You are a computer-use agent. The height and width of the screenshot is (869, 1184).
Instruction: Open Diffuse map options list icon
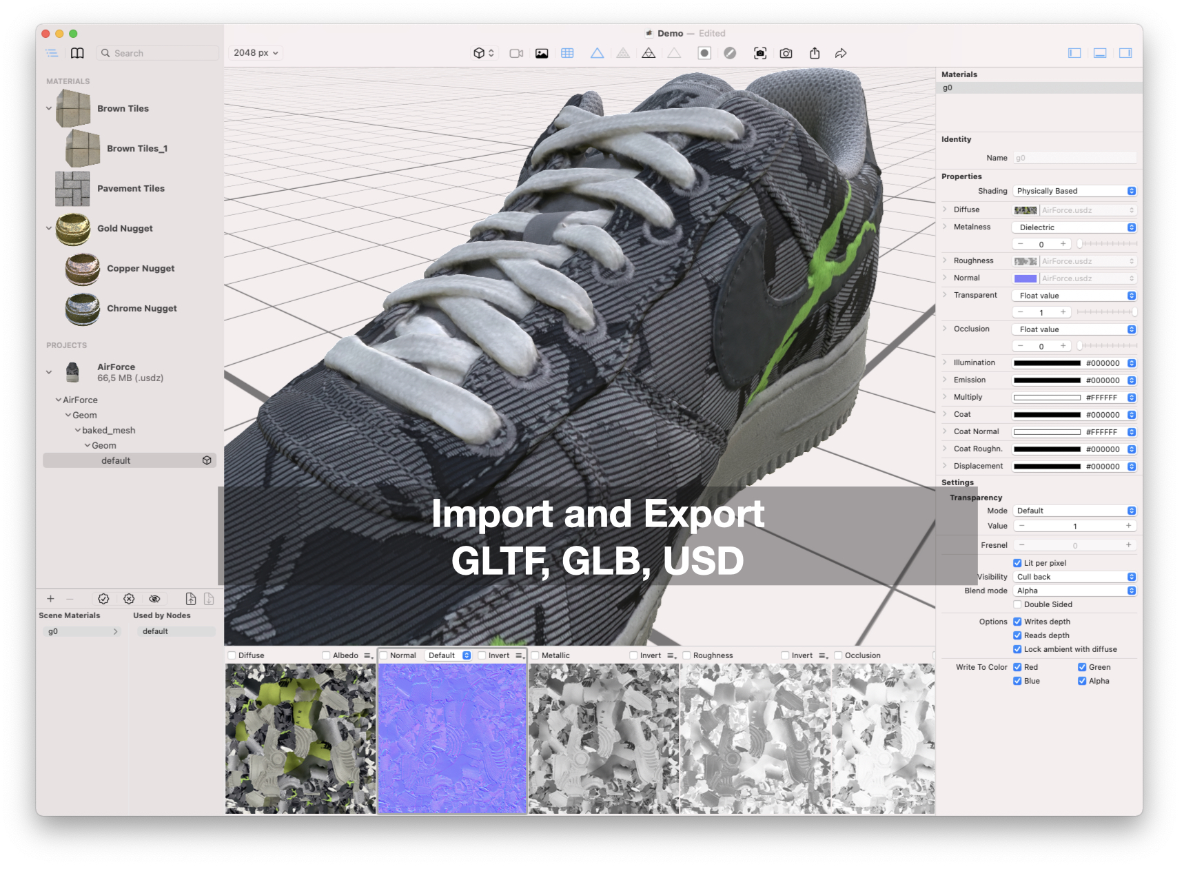[368, 655]
